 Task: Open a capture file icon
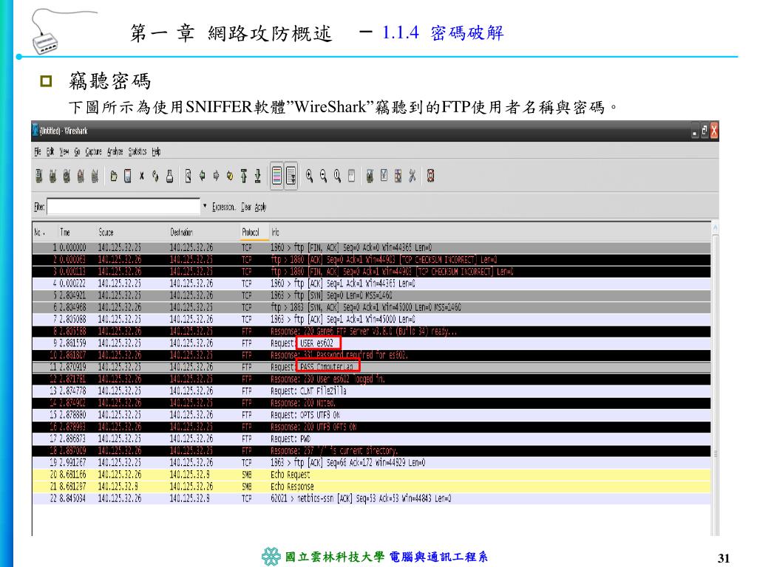coord(114,176)
